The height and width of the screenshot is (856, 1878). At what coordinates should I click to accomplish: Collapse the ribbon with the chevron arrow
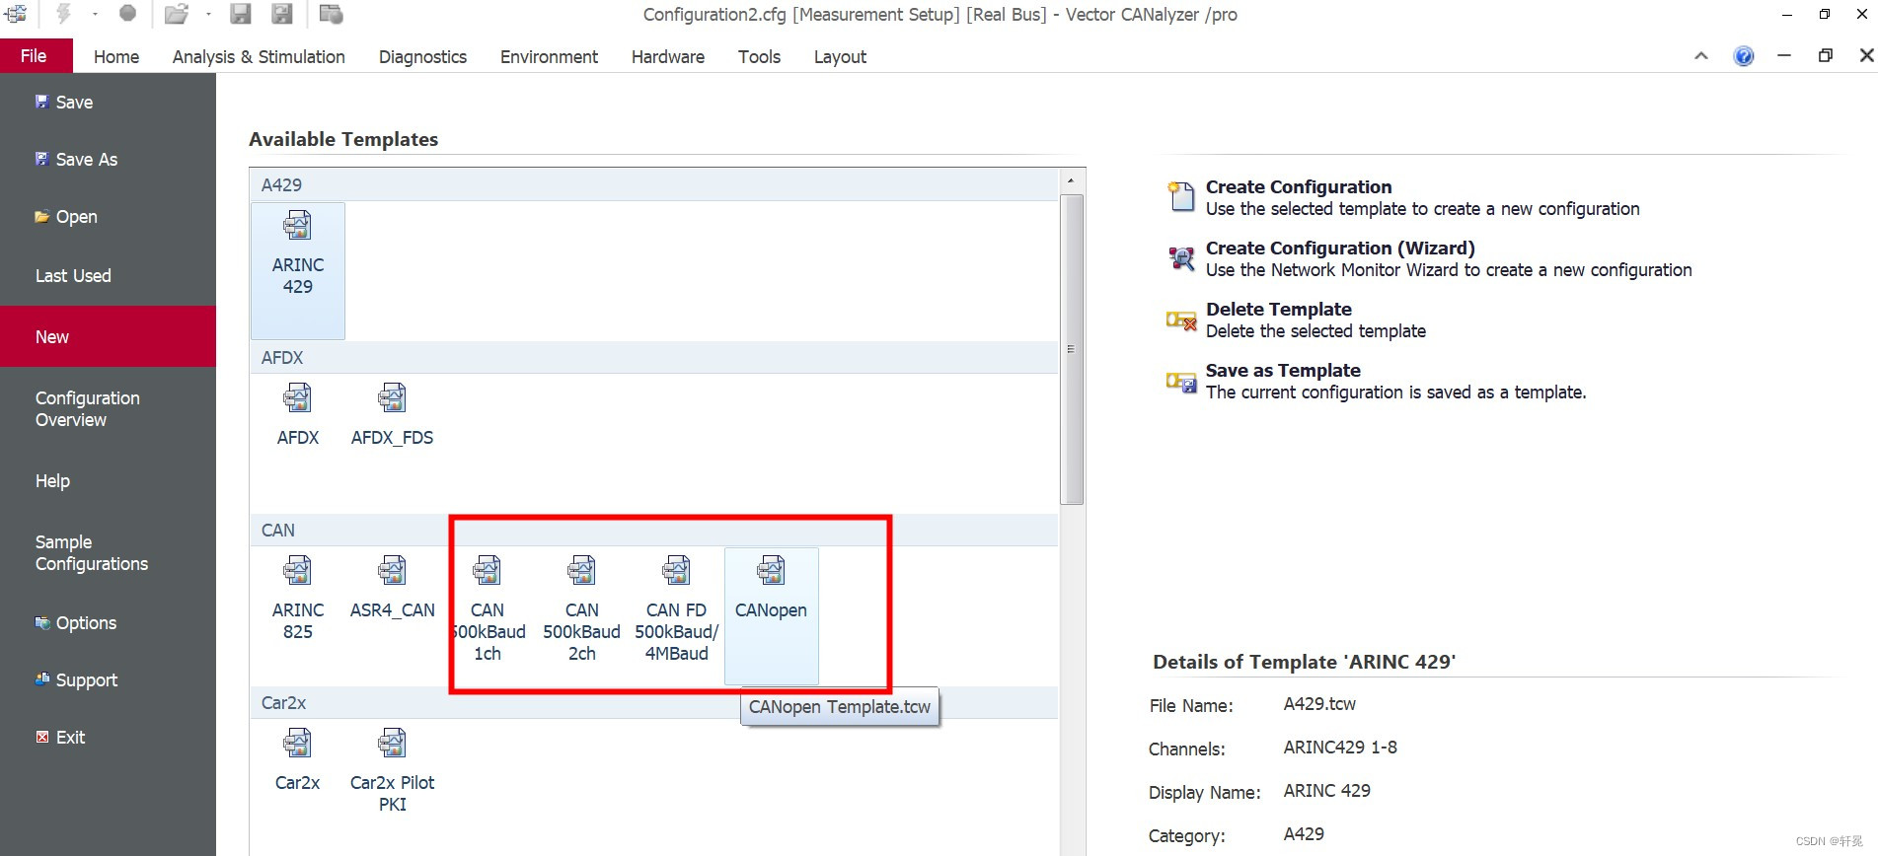(x=1701, y=56)
